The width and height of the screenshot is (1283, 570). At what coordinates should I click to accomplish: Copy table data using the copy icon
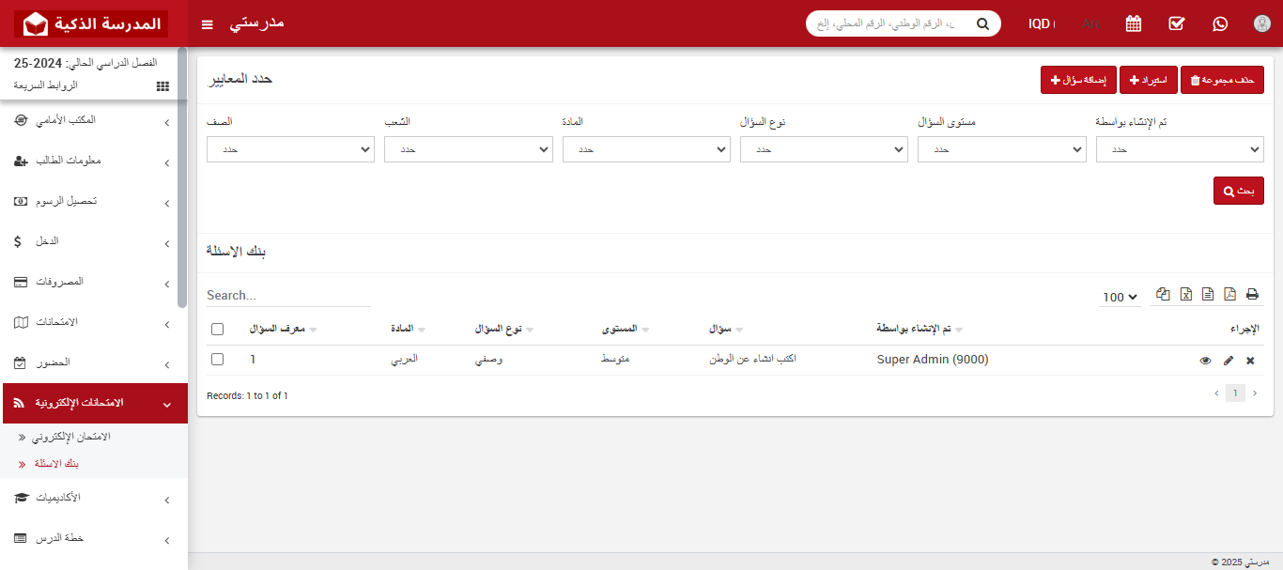coord(1163,294)
